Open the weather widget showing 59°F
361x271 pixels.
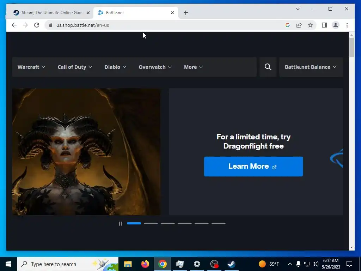(x=269, y=264)
